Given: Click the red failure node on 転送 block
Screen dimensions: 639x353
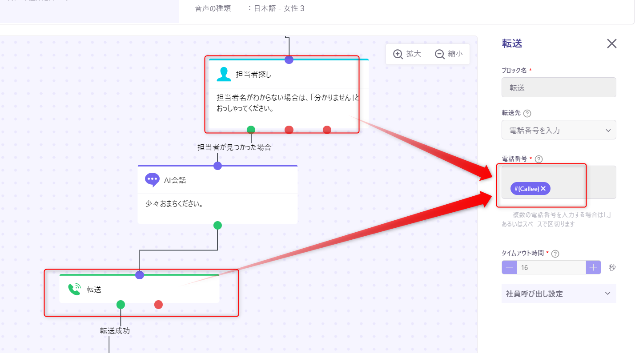Looking at the screenshot, I should tap(158, 305).
